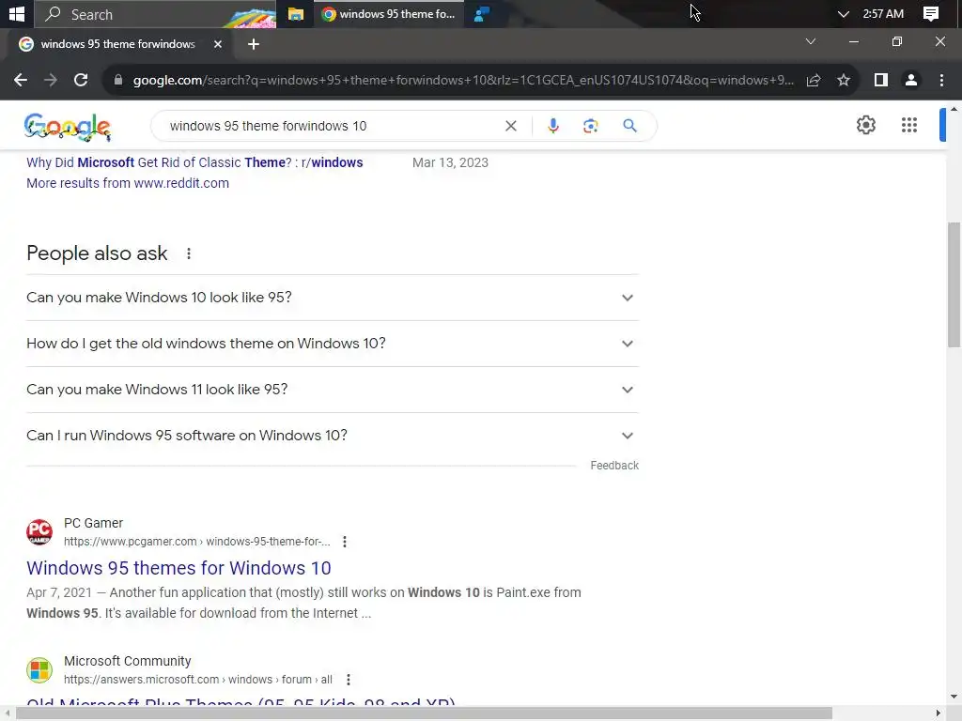Expand Can you make Windows 10 look like 95

[333, 298]
